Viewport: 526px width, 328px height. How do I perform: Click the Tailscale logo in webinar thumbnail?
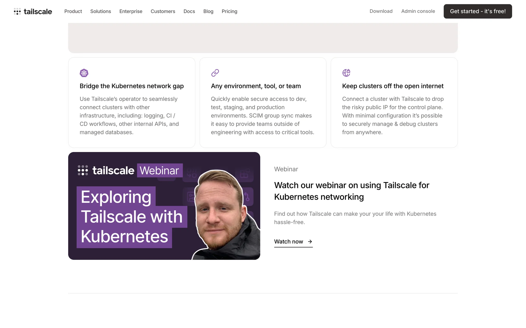coord(106,170)
